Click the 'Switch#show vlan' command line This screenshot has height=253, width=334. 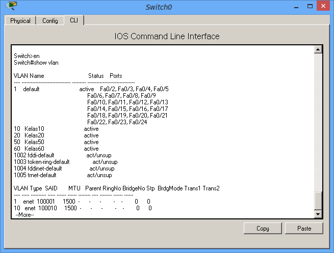pyautogui.click(x=36, y=63)
